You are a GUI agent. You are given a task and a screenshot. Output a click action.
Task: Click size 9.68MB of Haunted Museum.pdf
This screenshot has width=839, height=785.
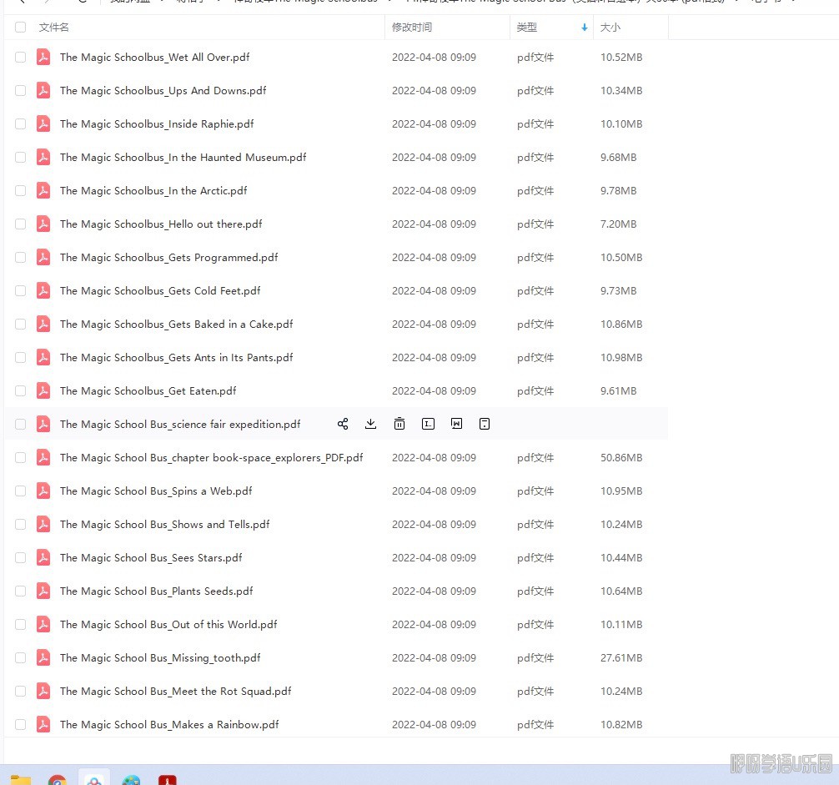[619, 158]
